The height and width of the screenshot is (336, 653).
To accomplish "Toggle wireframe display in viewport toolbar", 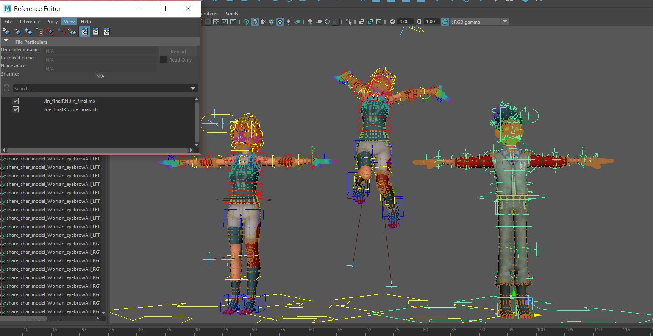I will (246, 22).
